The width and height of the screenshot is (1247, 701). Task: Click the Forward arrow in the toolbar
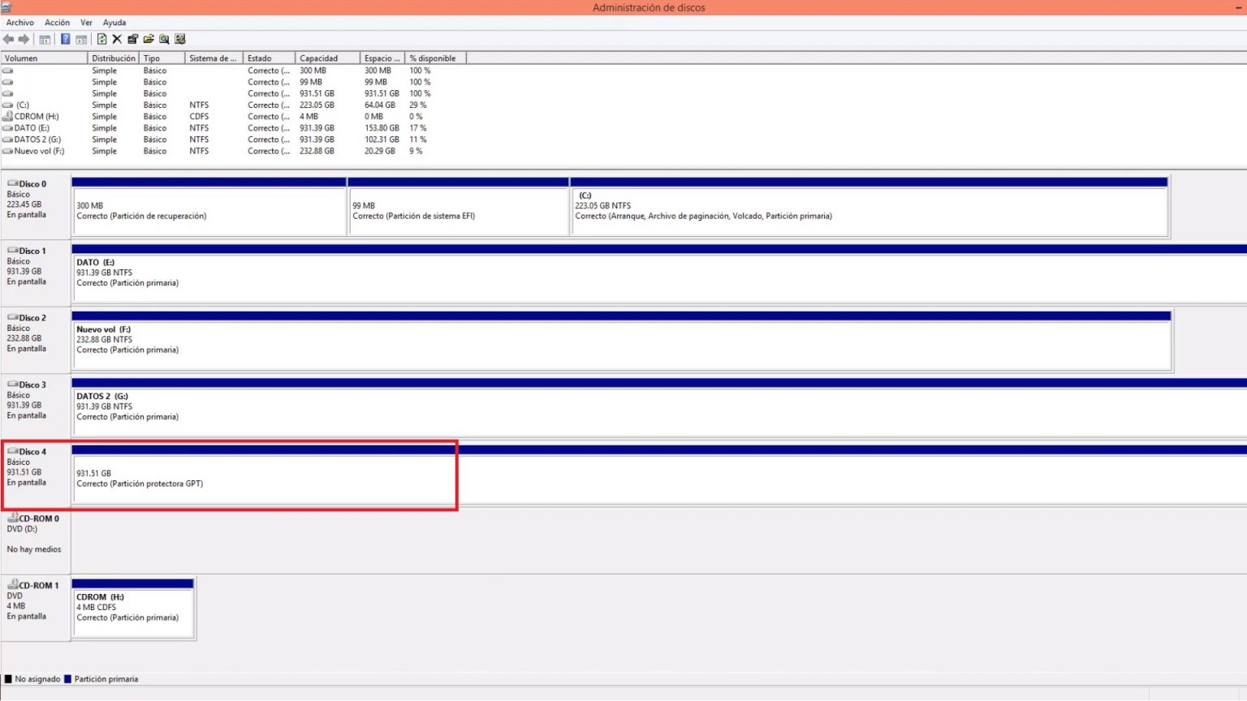tap(24, 39)
